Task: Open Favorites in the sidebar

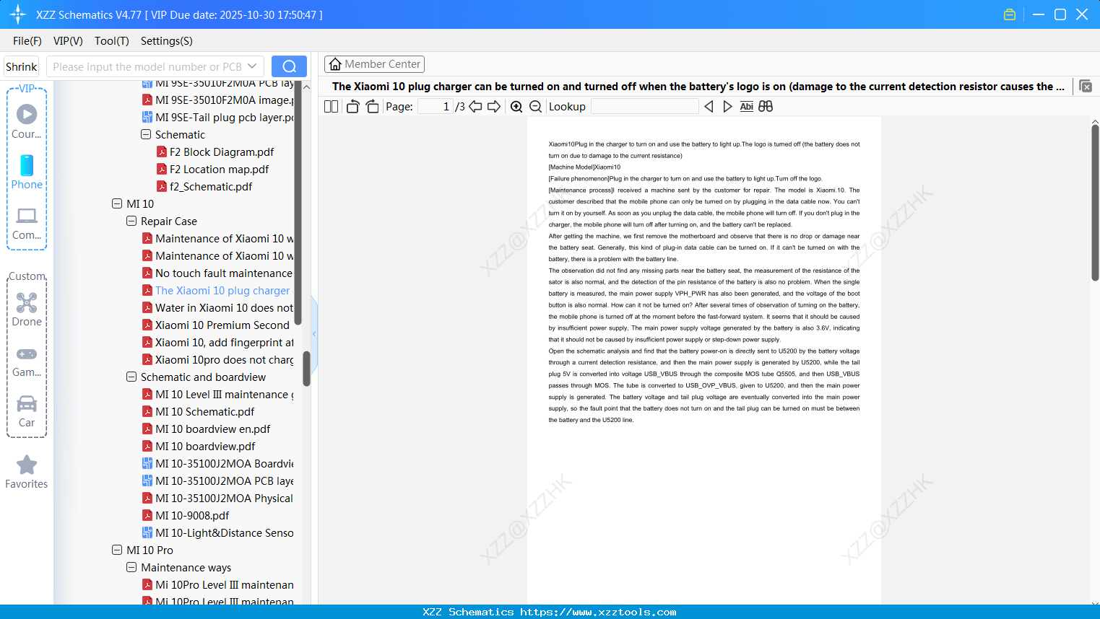Action: click(x=27, y=473)
